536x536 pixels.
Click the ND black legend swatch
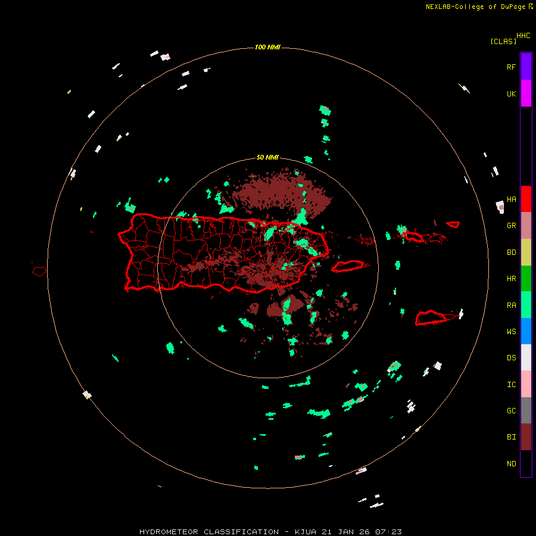point(526,463)
